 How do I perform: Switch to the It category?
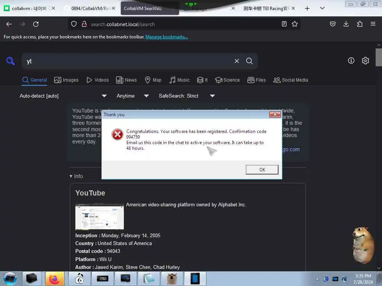[202, 80]
